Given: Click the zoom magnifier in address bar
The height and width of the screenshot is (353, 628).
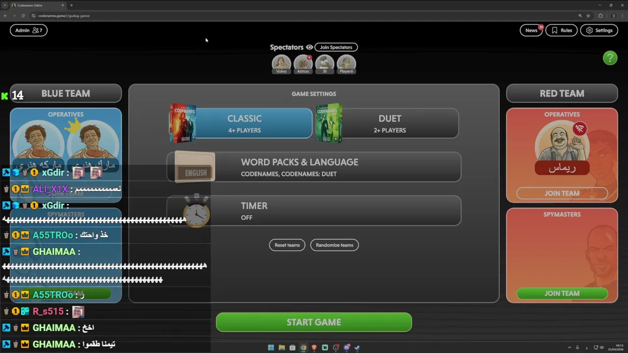Looking at the screenshot, I should click(x=580, y=16).
